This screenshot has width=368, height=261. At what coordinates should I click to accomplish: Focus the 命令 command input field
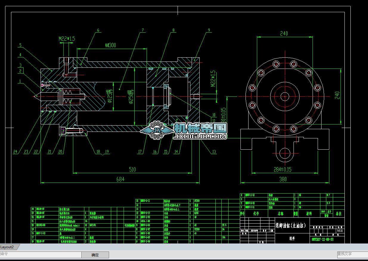tap(41, 255)
